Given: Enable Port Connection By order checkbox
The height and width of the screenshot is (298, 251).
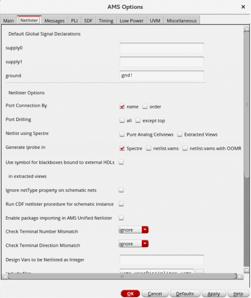Looking at the screenshot, I should click(145, 107).
